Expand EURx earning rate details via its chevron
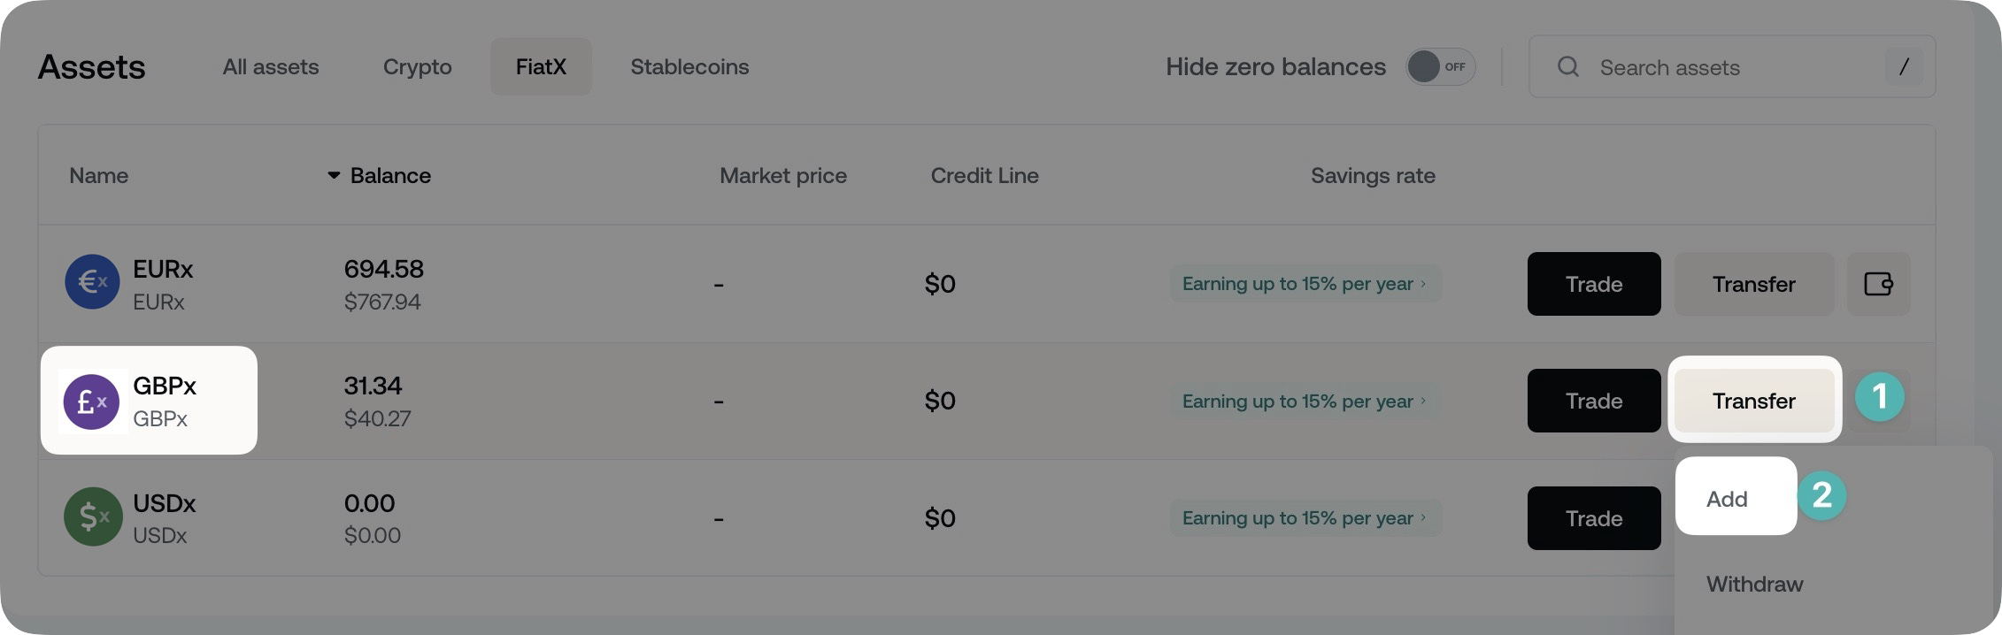2002x635 pixels. coord(1423,284)
